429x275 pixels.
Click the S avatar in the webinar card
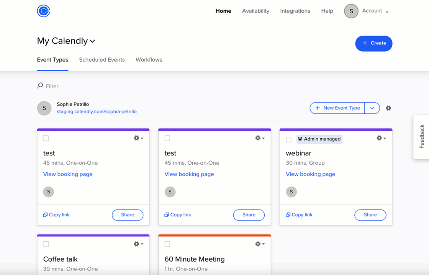point(291,192)
